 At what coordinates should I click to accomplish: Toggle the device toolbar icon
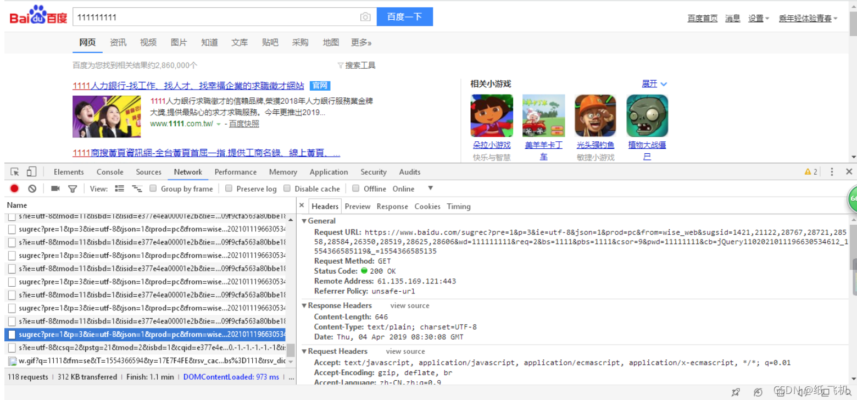click(x=31, y=172)
